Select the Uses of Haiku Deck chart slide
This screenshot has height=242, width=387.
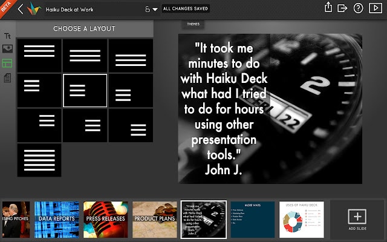pos(302,220)
